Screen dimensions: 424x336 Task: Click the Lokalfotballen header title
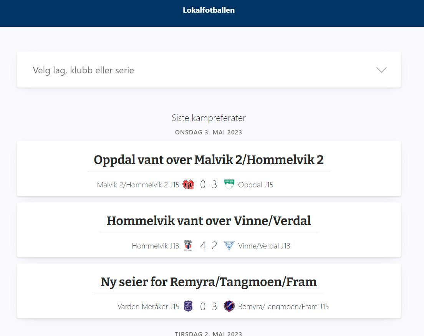(x=209, y=10)
